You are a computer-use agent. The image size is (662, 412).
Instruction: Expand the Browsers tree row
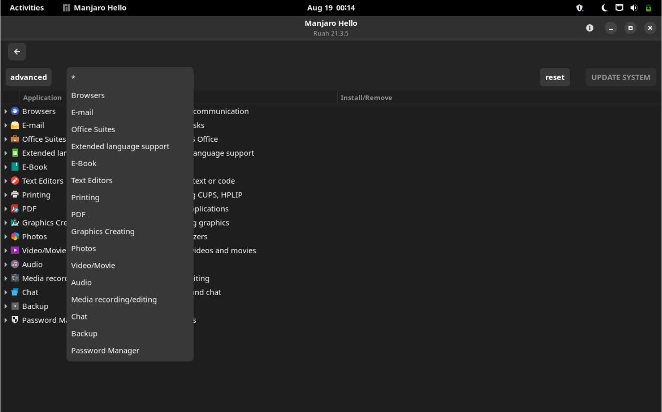tap(6, 111)
